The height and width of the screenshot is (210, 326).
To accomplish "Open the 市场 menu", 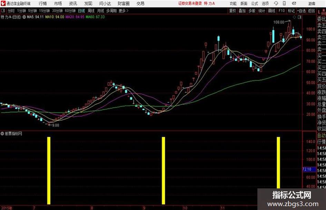I will pyautogui.click(x=58, y=3).
